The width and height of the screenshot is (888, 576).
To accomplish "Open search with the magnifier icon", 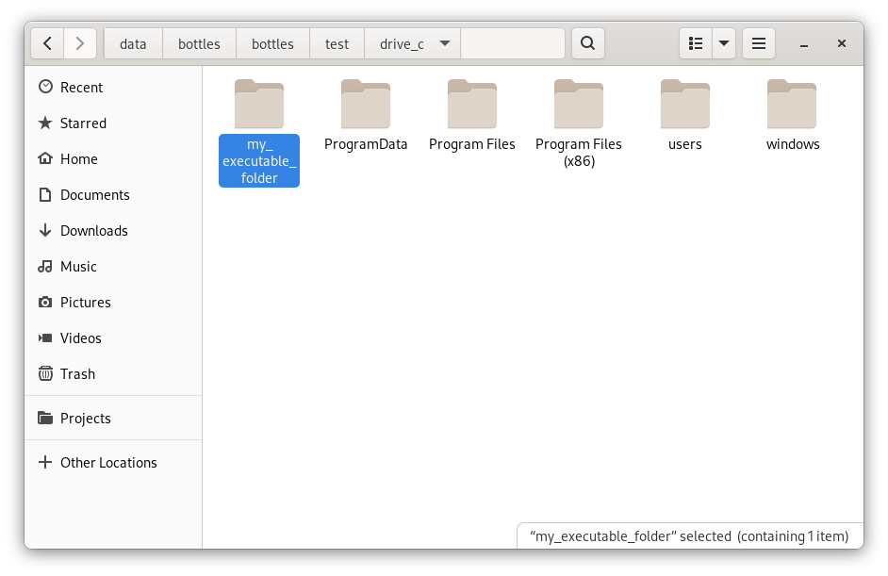I will point(588,43).
